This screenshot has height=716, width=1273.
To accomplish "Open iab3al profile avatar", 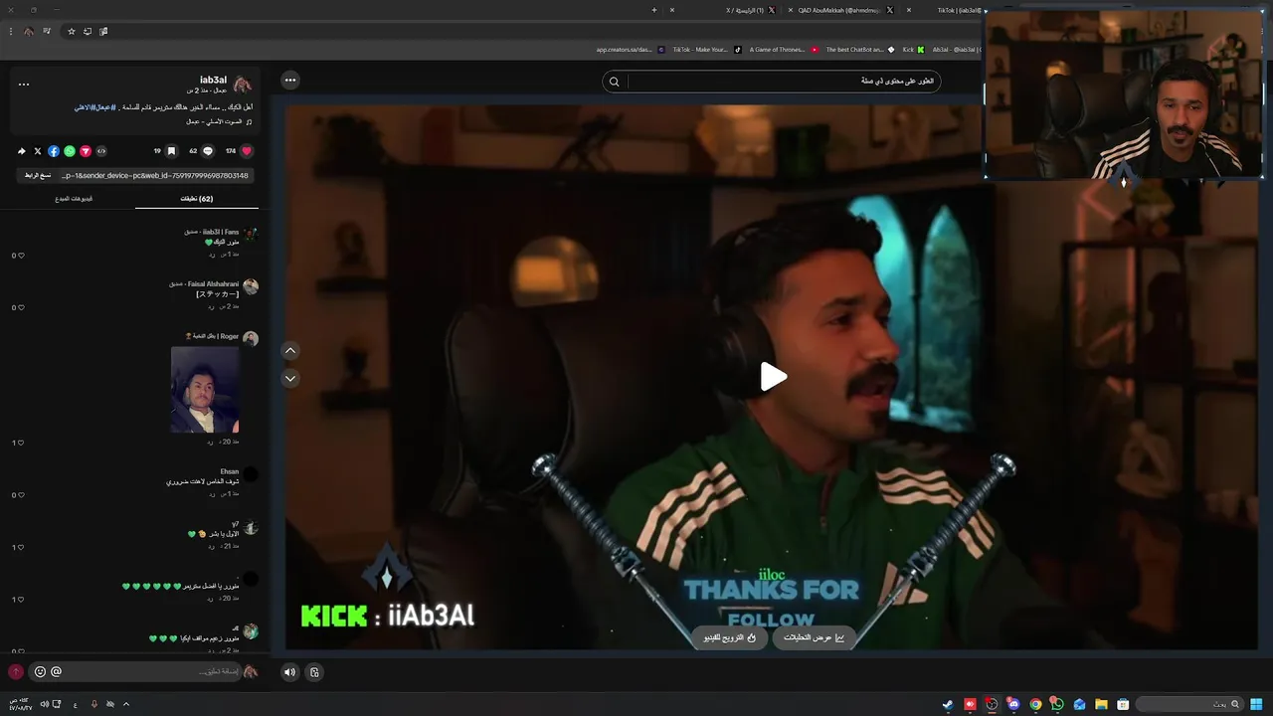I will pyautogui.click(x=243, y=85).
